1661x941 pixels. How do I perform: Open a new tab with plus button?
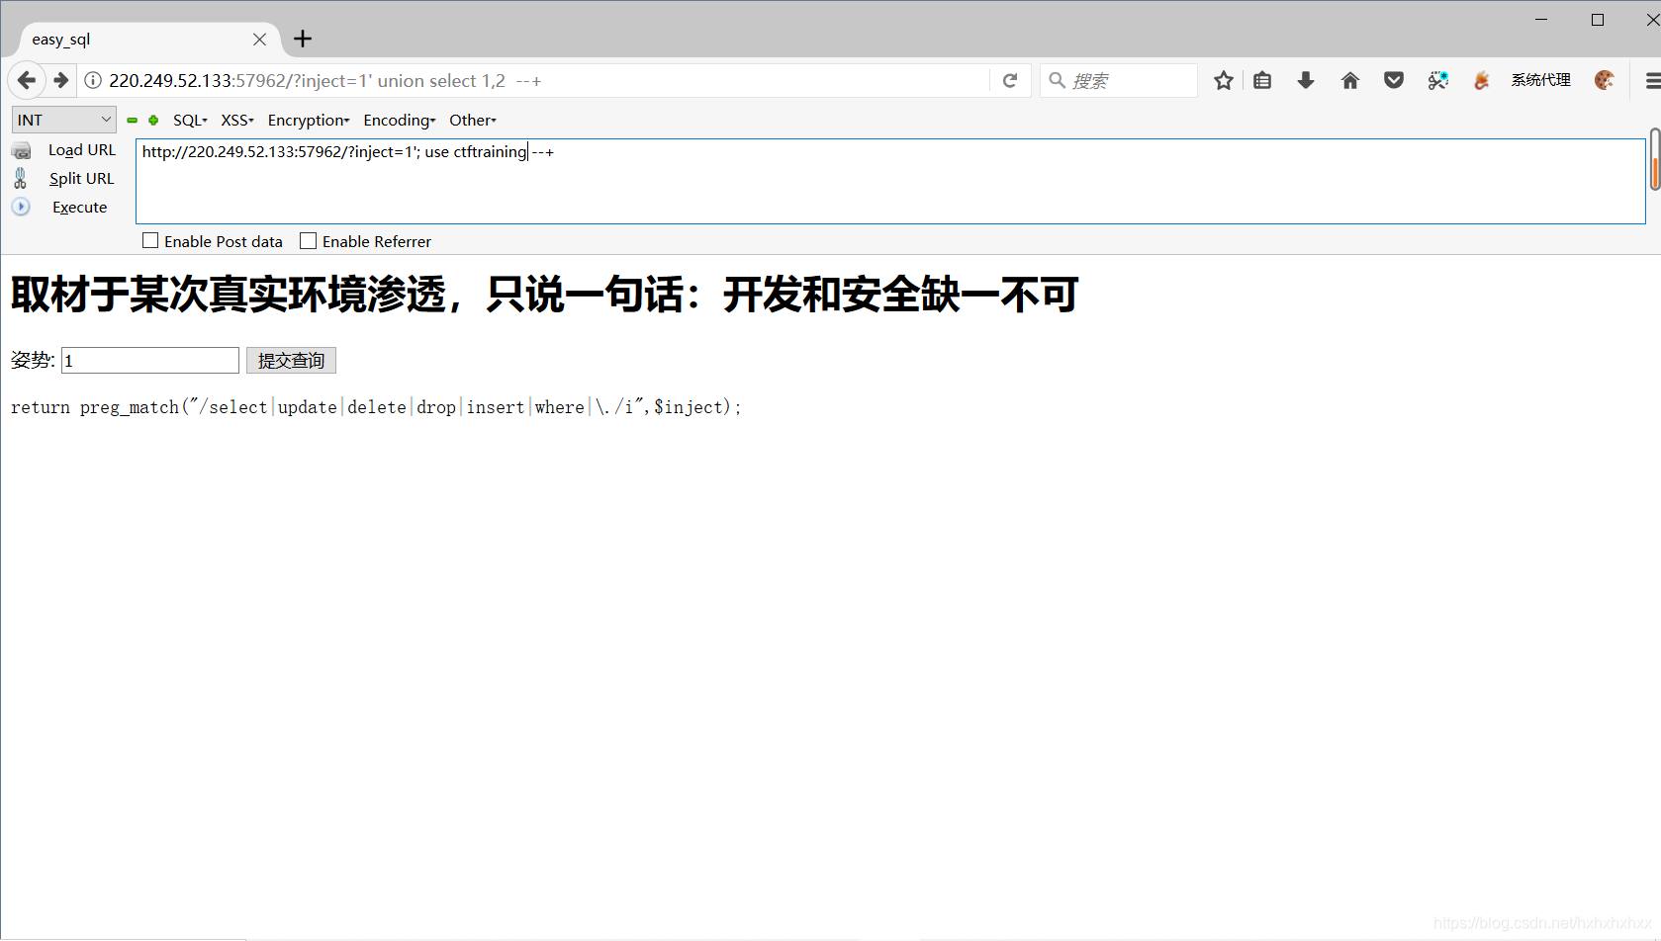[x=303, y=39]
